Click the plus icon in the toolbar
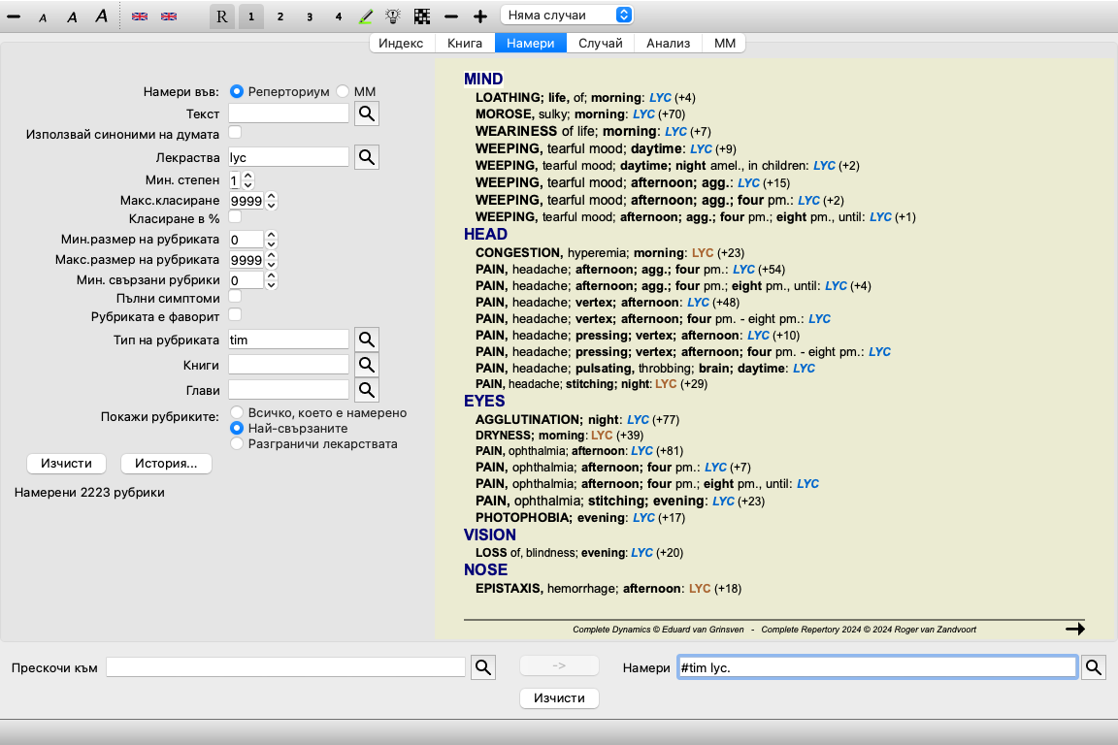The height and width of the screenshot is (745, 1118). point(479,16)
